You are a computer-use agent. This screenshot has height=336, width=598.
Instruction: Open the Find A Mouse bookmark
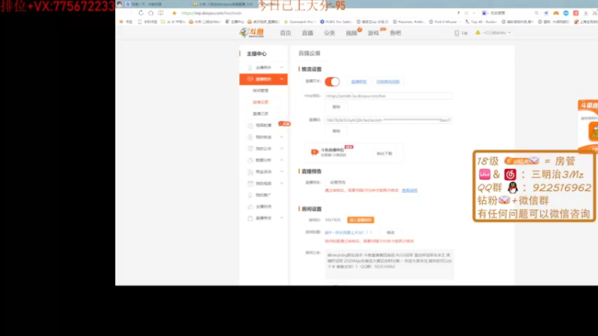click(x=443, y=22)
